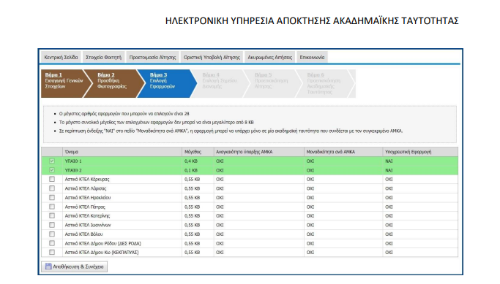
Task: Toggle the ΥΠΑΙΘ 1 checkbox
Action: pos(52,161)
